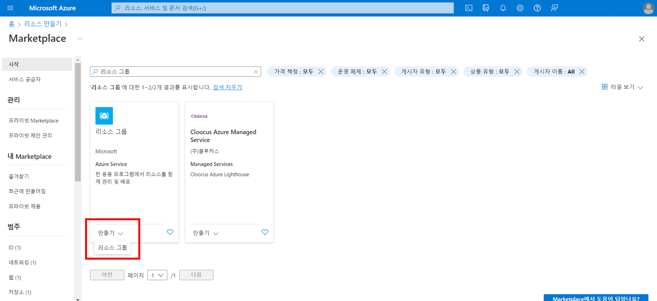This screenshot has height=301, width=657.
Task: Click the 리소스 그룹 cube icon
Action: [104, 116]
